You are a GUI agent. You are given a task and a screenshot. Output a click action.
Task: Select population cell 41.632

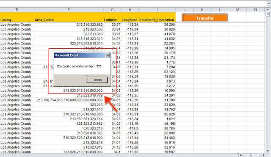pos(157,39)
